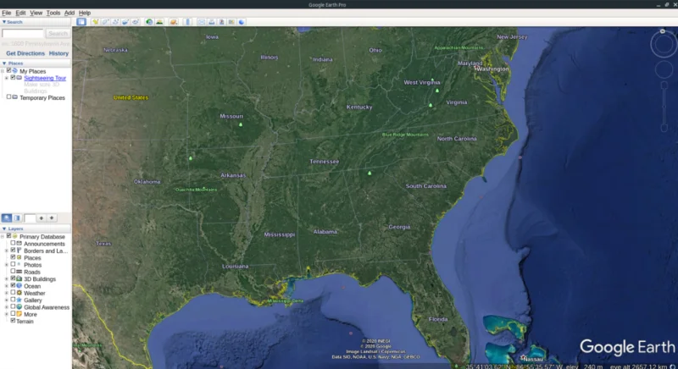678x369 pixels.
Task: Open the Add menu
Action: click(69, 13)
